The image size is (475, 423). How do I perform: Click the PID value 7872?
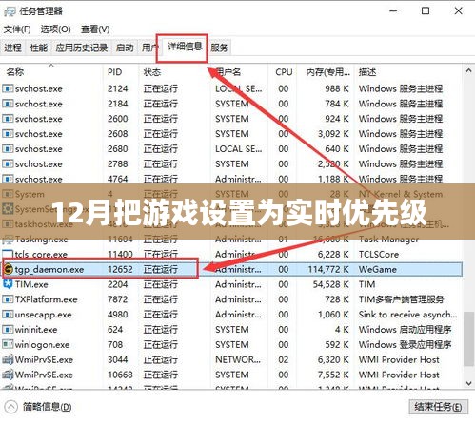click(117, 299)
